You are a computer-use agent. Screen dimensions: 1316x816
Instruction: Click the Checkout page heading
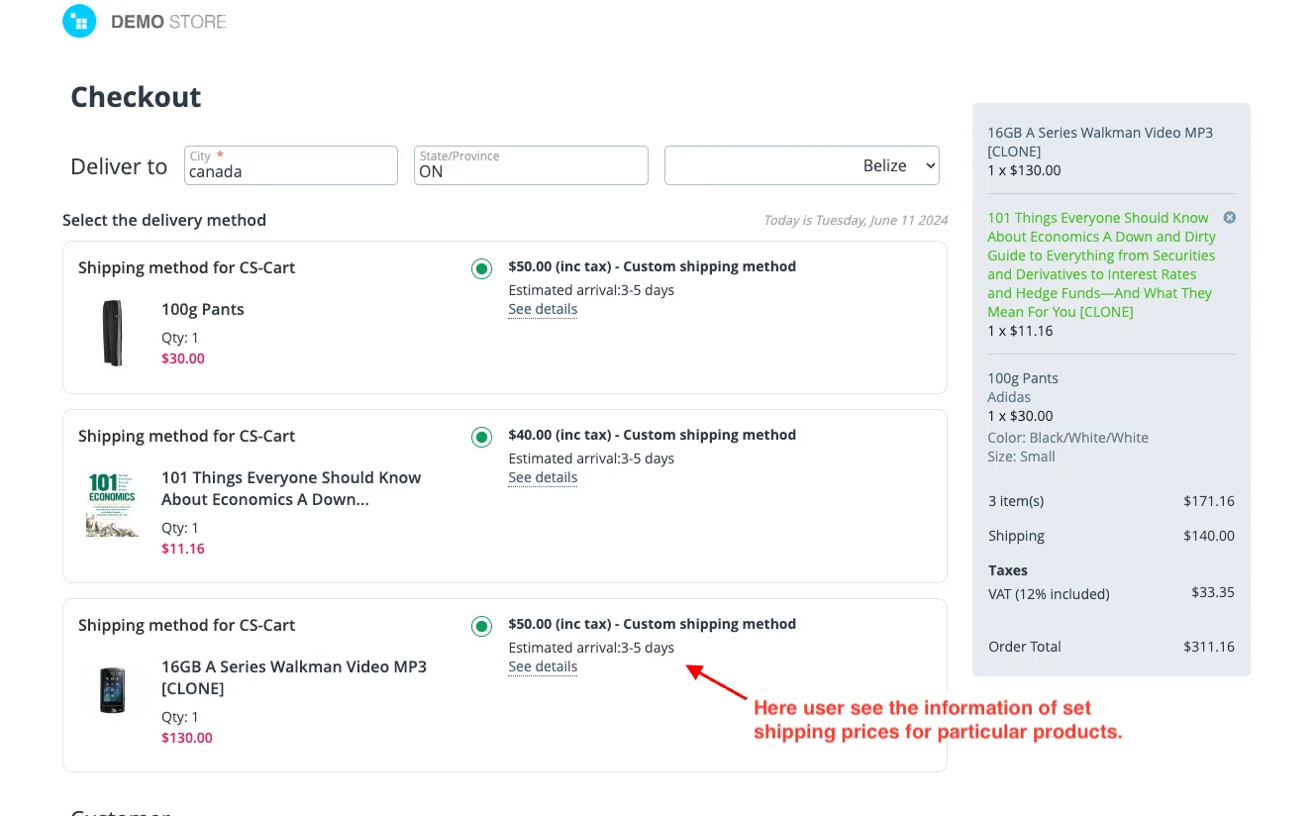[x=136, y=97]
